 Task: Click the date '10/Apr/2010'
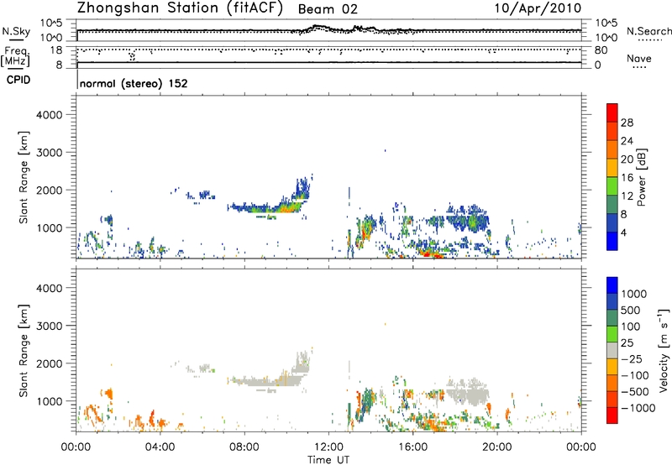tap(538, 8)
